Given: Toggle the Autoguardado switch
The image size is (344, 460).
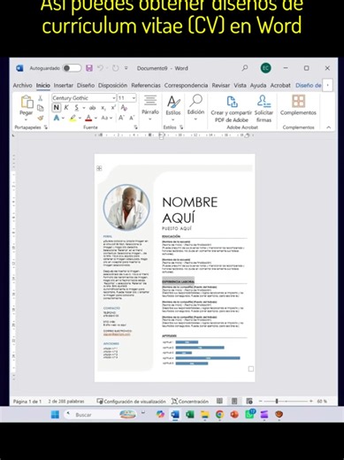Looking at the screenshot, I should pyautogui.click(x=72, y=68).
